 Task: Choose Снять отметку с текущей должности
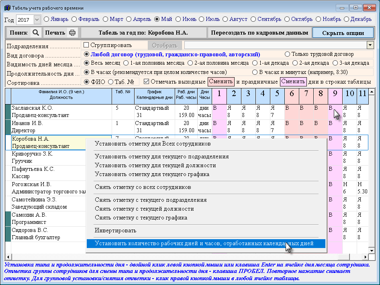point(206,209)
